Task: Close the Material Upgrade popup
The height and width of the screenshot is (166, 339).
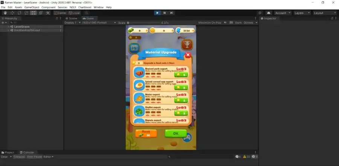Action: pos(188,55)
